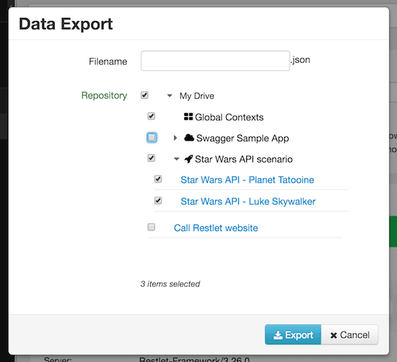
Task: Select the Global Contexts tree label
Action: pos(229,117)
